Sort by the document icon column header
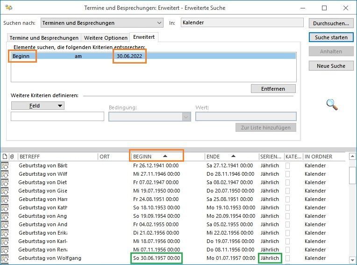This screenshot has height=265, width=357. click(x=5, y=157)
